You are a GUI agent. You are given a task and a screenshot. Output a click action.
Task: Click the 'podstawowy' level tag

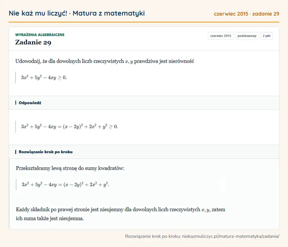247,36
